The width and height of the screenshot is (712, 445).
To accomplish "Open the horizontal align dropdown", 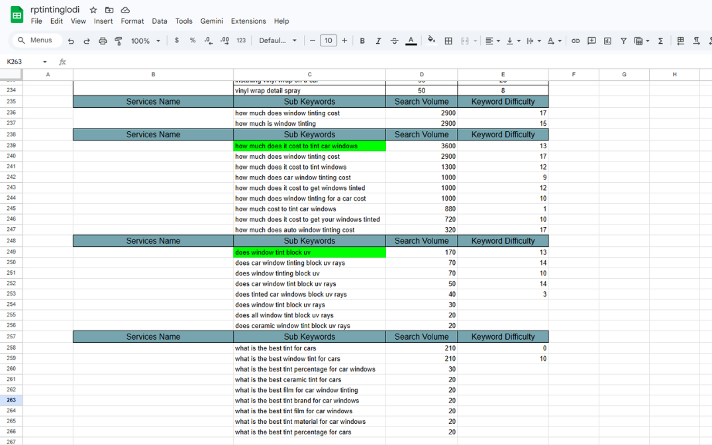I will (x=492, y=41).
